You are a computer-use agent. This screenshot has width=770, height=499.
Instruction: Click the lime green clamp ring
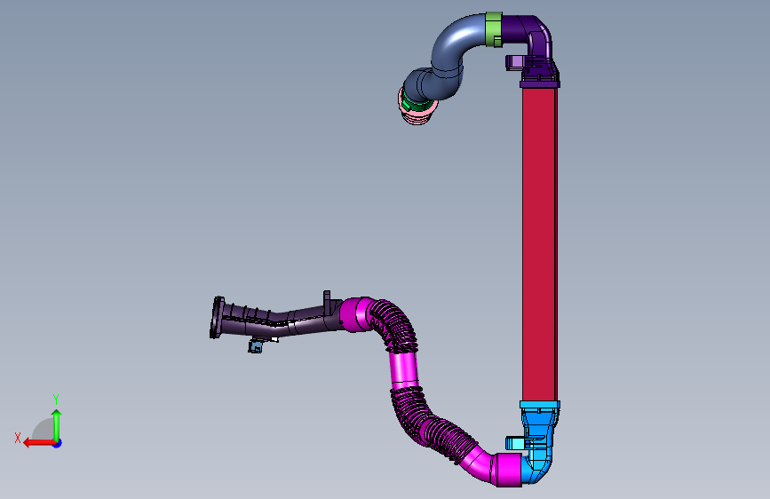[x=494, y=29]
